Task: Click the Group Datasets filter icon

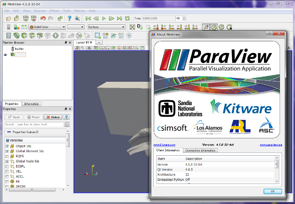Action: click(x=79, y=35)
